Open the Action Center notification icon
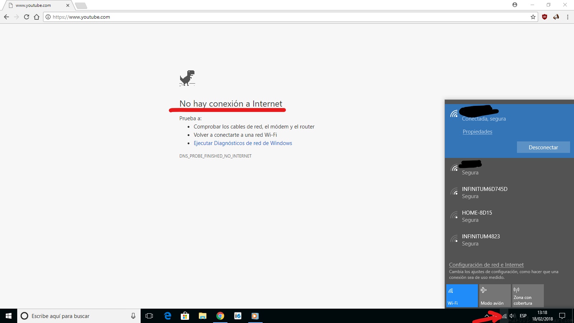574x323 pixels. pyautogui.click(x=562, y=316)
